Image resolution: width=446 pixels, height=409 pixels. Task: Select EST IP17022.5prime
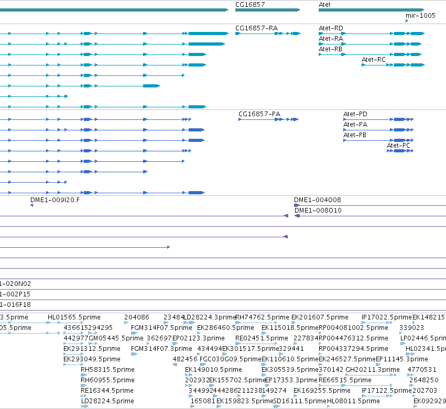pos(387,317)
